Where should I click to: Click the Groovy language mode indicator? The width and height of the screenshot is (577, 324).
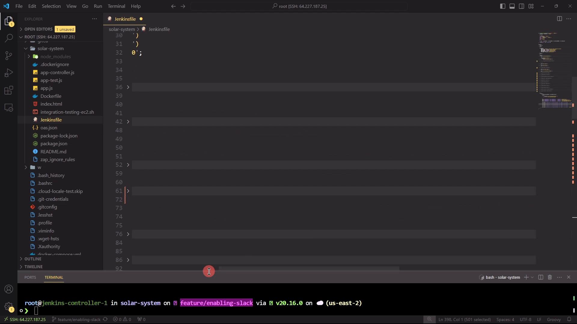click(554, 319)
